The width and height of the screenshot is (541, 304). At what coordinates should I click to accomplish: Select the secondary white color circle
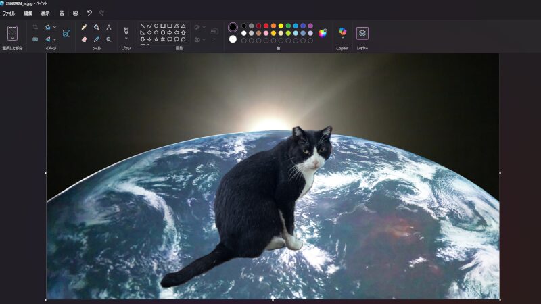[233, 39]
